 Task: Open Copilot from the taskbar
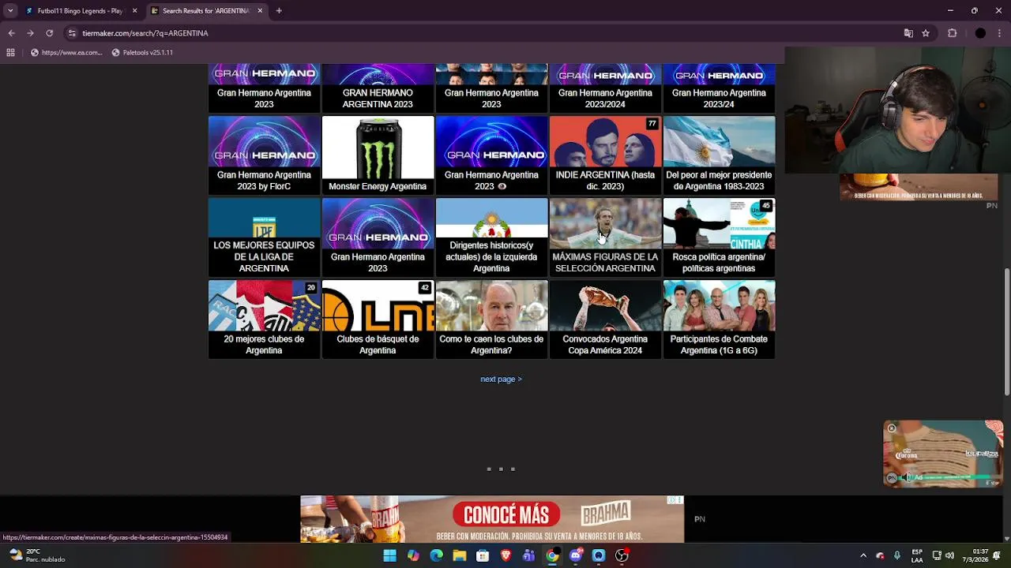[x=413, y=555]
